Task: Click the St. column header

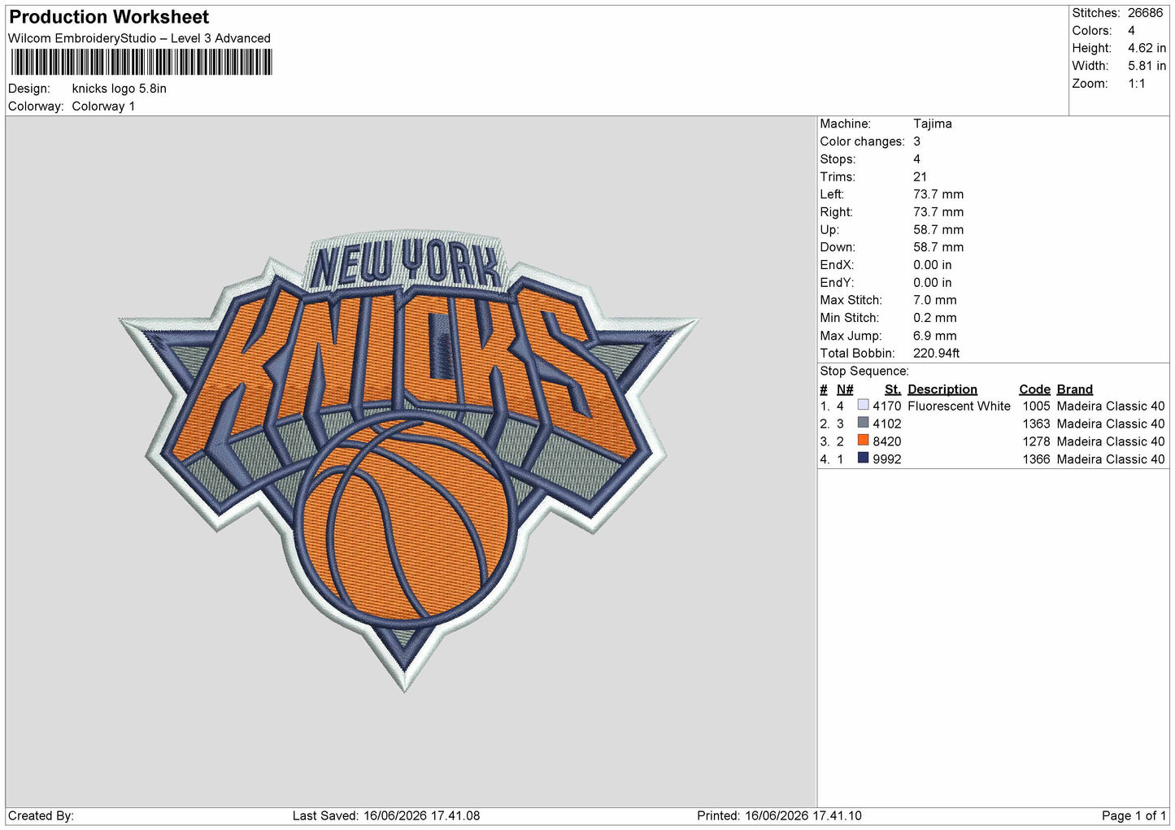Action: 892,389
